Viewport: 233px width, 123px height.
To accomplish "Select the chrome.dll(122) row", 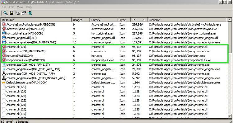I will click(114, 100).
